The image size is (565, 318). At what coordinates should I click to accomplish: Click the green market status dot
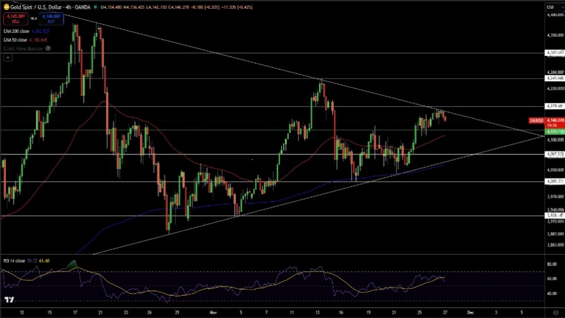95,6
